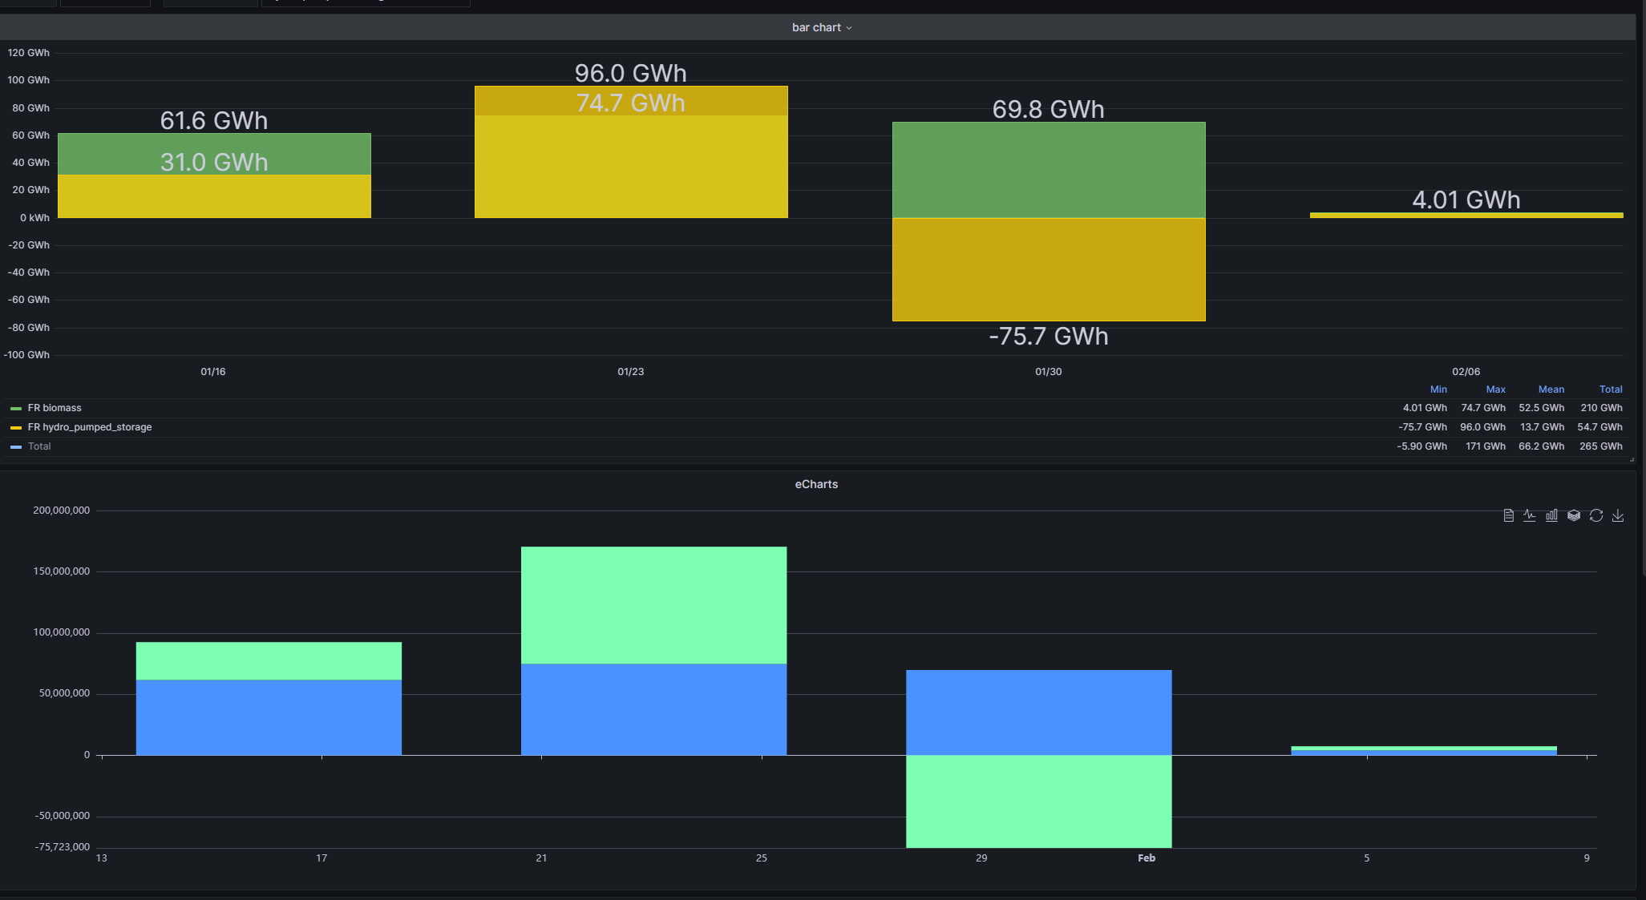
Task: Toggle FR hydro_pumped_storage series visibility
Action: [x=91, y=426]
